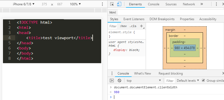Click the console Filter input field
The width and height of the screenshot is (224, 100).
(170, 81)
